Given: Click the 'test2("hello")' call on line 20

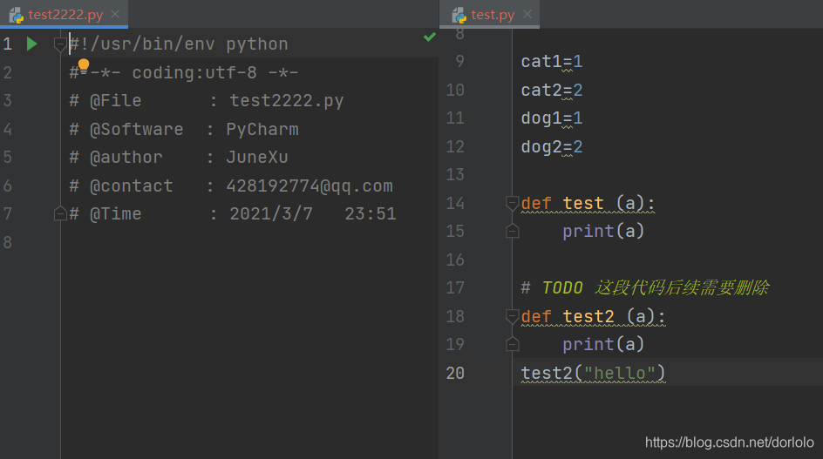Looking at the screenshot, I should pos(593,373).
